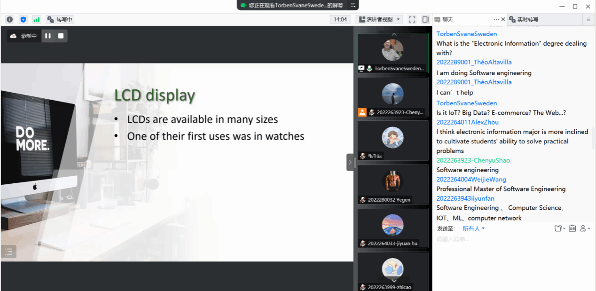
Task: Enter full screen mode
Action: pyautogui.click(x=412, y=19)
